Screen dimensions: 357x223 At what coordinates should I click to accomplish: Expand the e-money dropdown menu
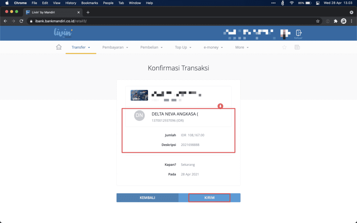[213, 47]
